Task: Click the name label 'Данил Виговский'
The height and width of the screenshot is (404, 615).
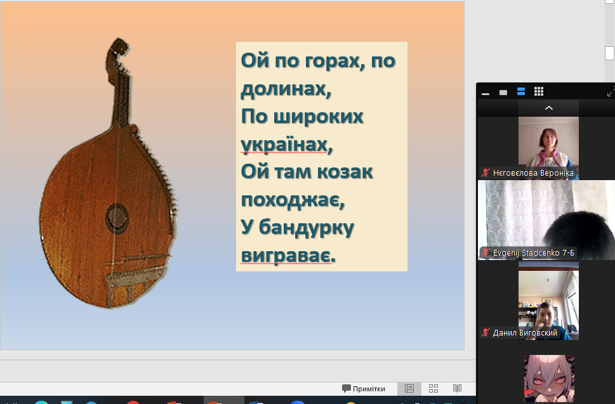Action: pyautogui.click(x=525, y=333)
